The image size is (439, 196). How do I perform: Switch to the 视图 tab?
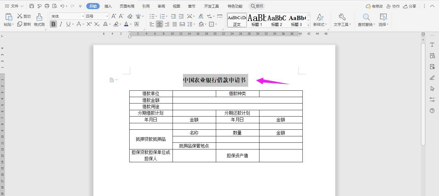click(x=177, y=6)
